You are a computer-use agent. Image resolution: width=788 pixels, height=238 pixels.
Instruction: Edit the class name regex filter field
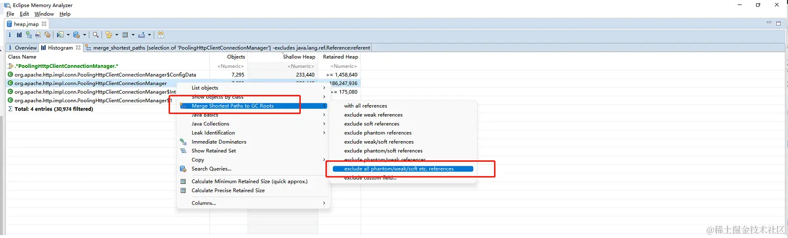pos(107,66)
